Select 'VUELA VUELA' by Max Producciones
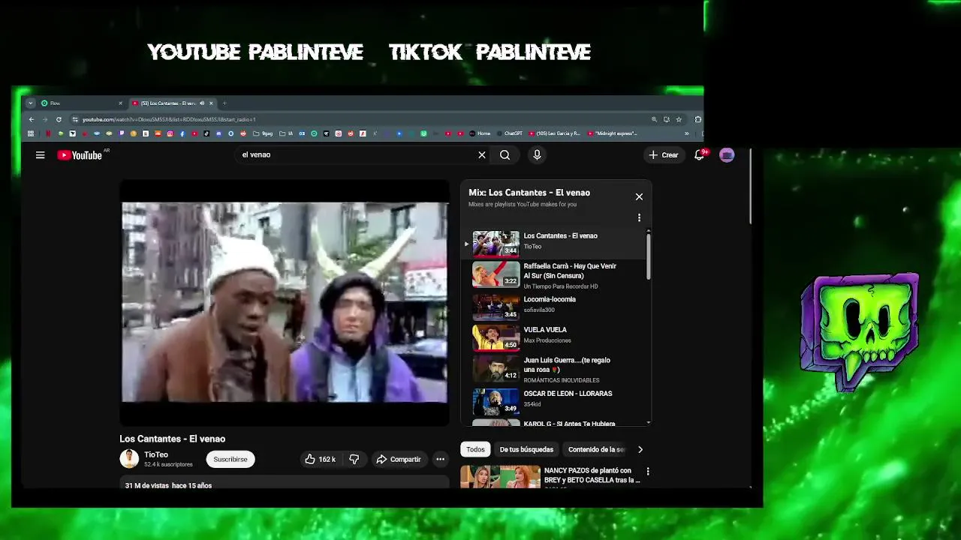The width and height of the screenshot is (961, 540). (554, 337)
